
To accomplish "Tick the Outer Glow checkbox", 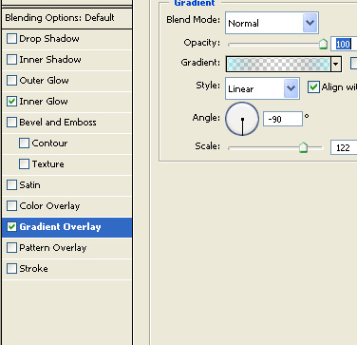I will (x=11, y=81).
